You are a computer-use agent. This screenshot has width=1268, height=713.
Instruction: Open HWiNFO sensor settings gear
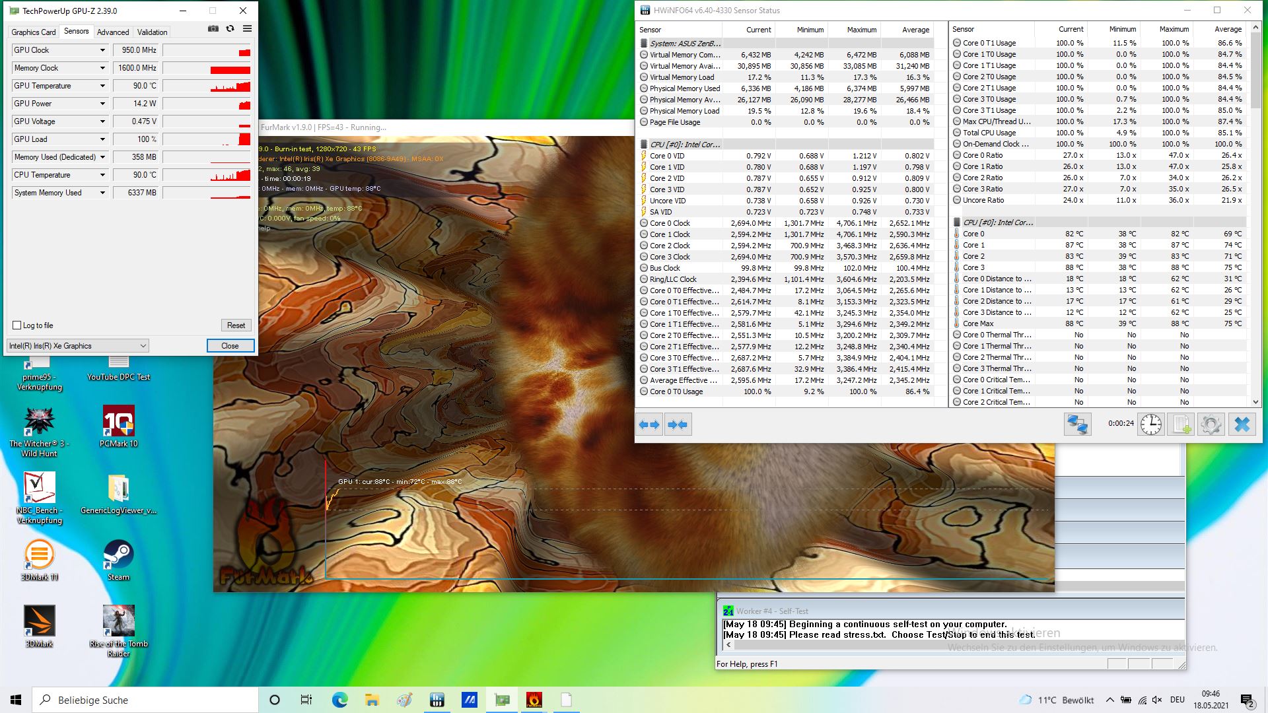click(1211, 424)
